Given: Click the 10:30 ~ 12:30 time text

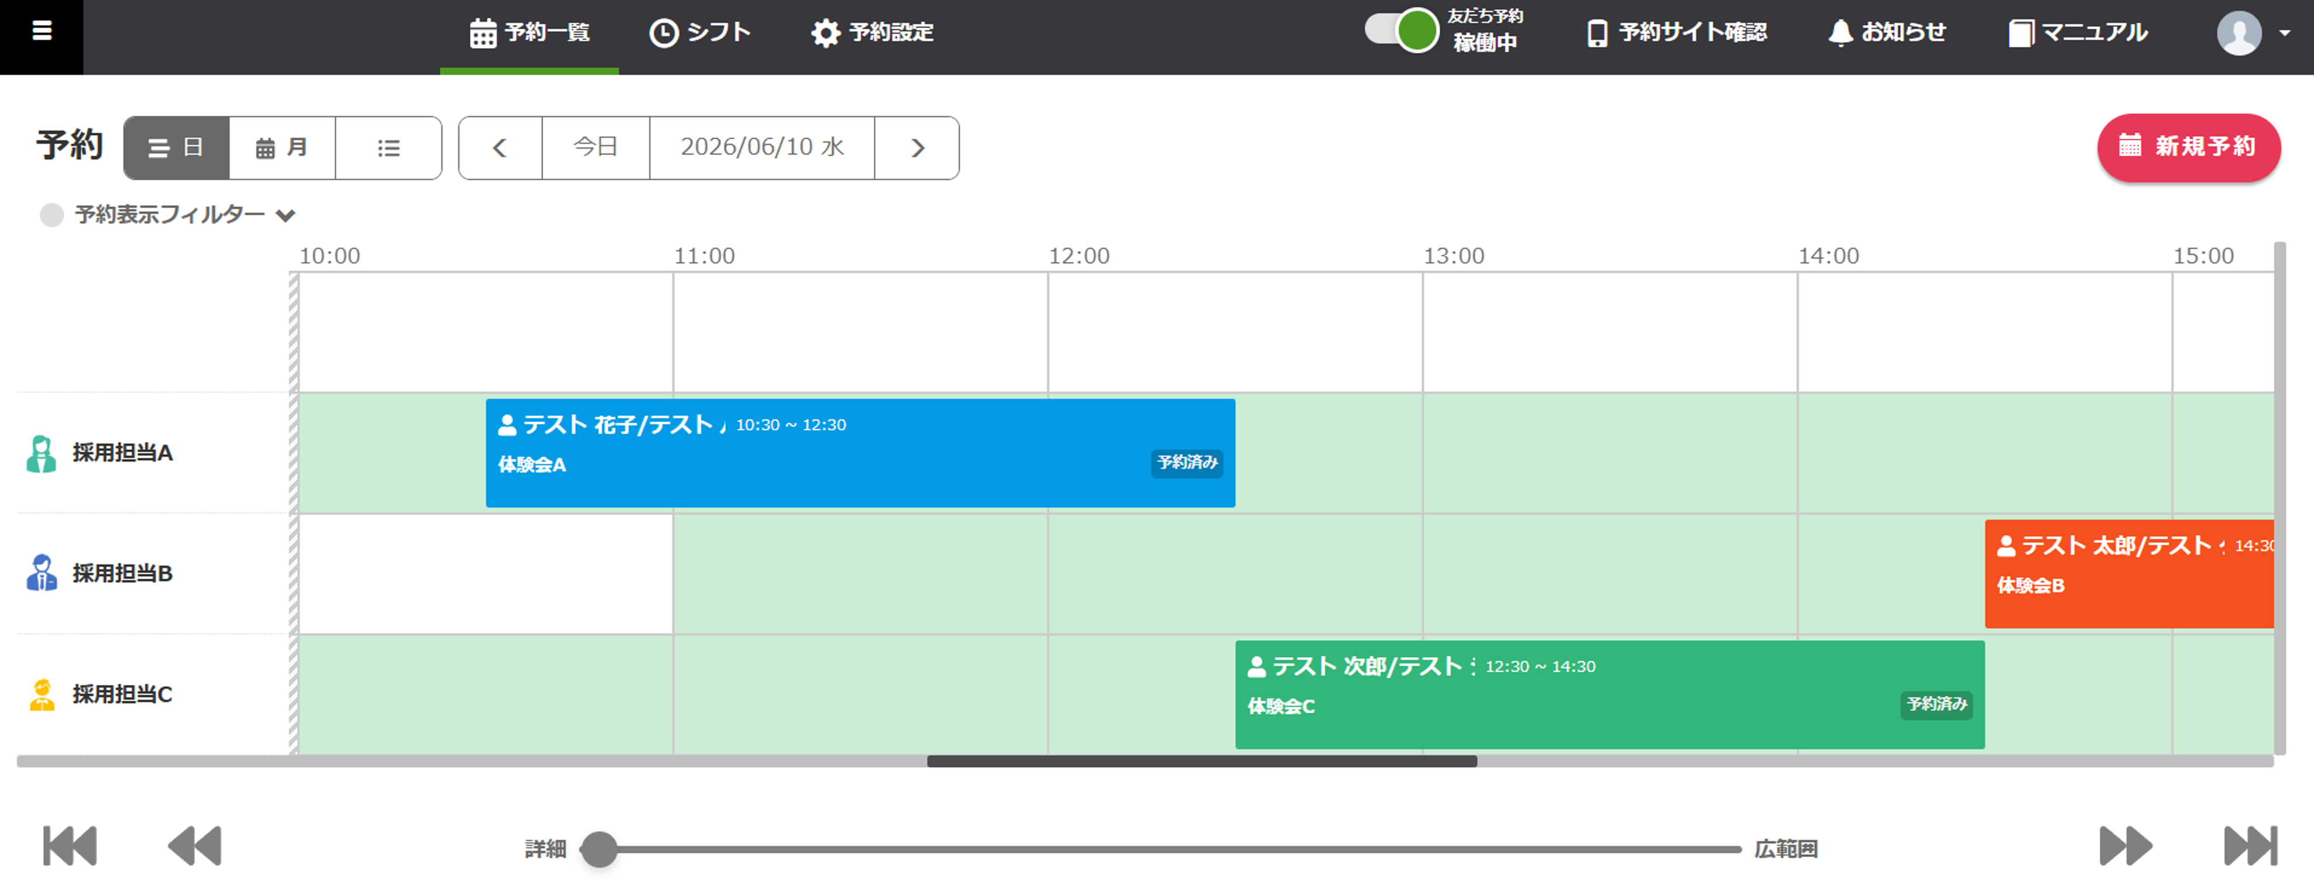Looking at the screenshot, I should 791,425.
